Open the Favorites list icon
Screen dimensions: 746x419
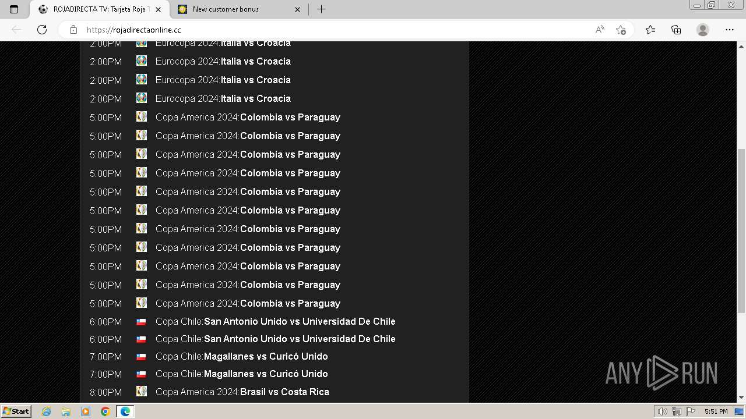[650, 30]
